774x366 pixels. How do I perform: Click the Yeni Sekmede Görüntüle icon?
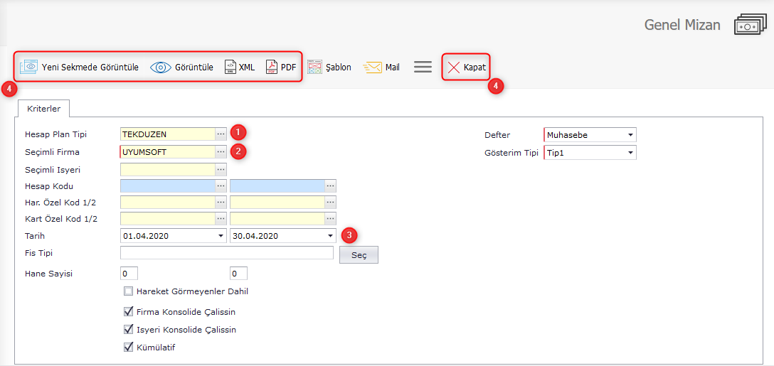point(29,67)
